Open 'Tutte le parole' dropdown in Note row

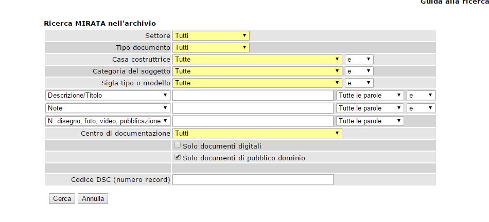[x=370, y=108]
